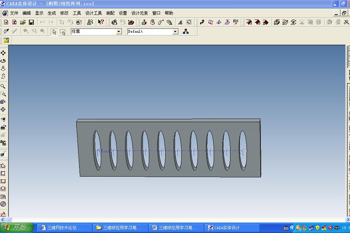Save the design with the floppy disk icon

tap(31, 22)
